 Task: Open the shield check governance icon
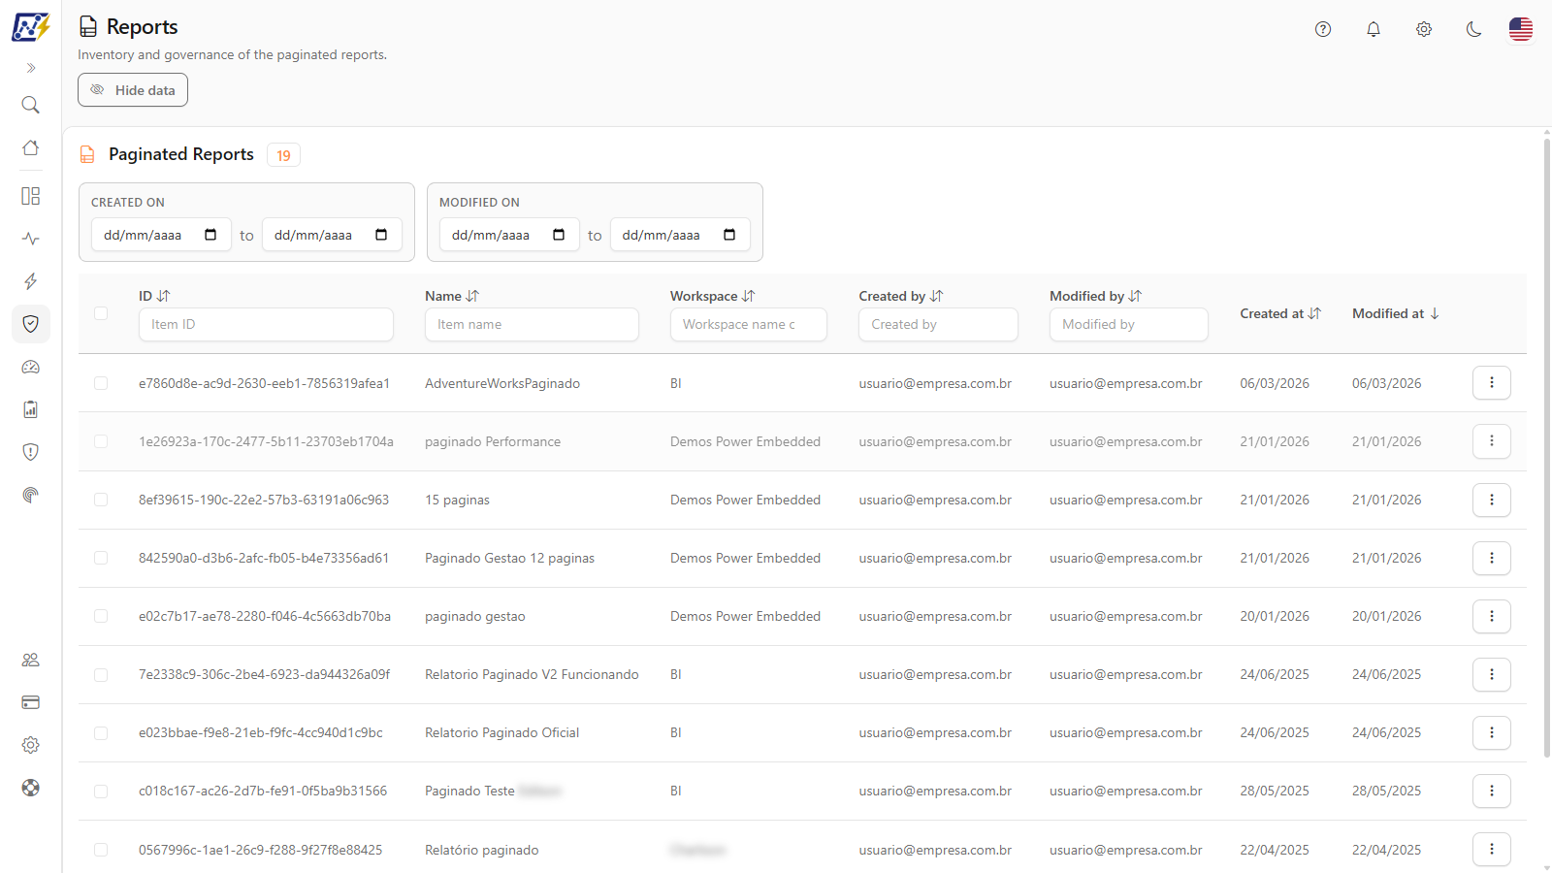click(31, 324)
